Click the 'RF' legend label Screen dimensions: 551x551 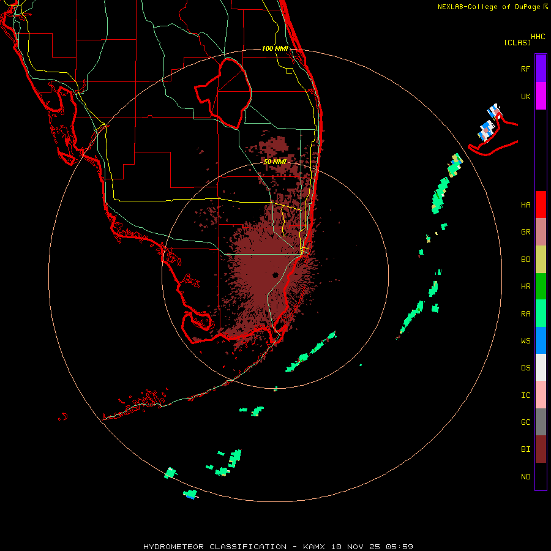(x=525, y=69)
